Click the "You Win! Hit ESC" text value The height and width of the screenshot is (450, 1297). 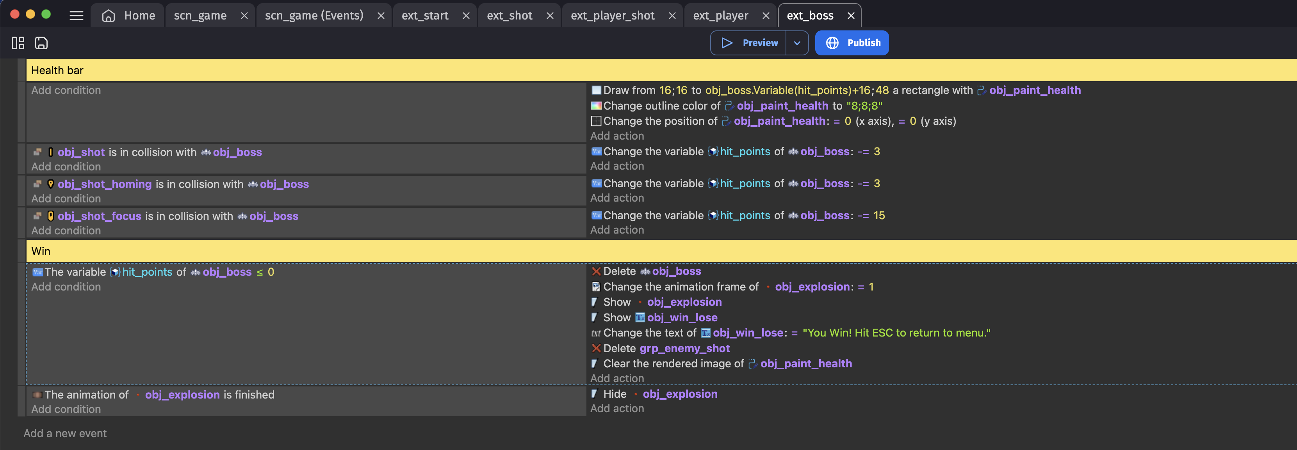click(x=896, y=333)
